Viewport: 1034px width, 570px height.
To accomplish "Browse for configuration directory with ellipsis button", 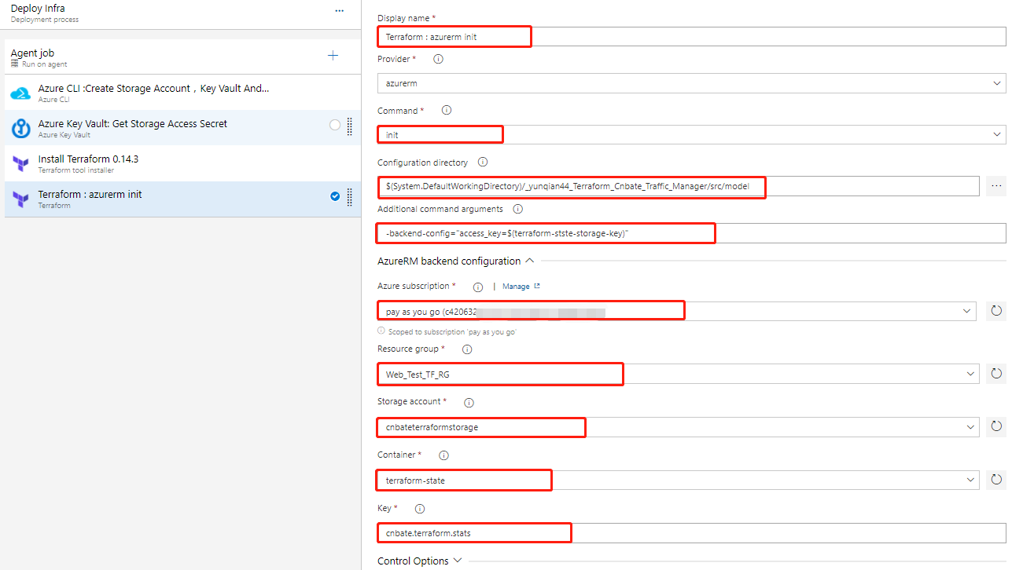I will point(996,186).
